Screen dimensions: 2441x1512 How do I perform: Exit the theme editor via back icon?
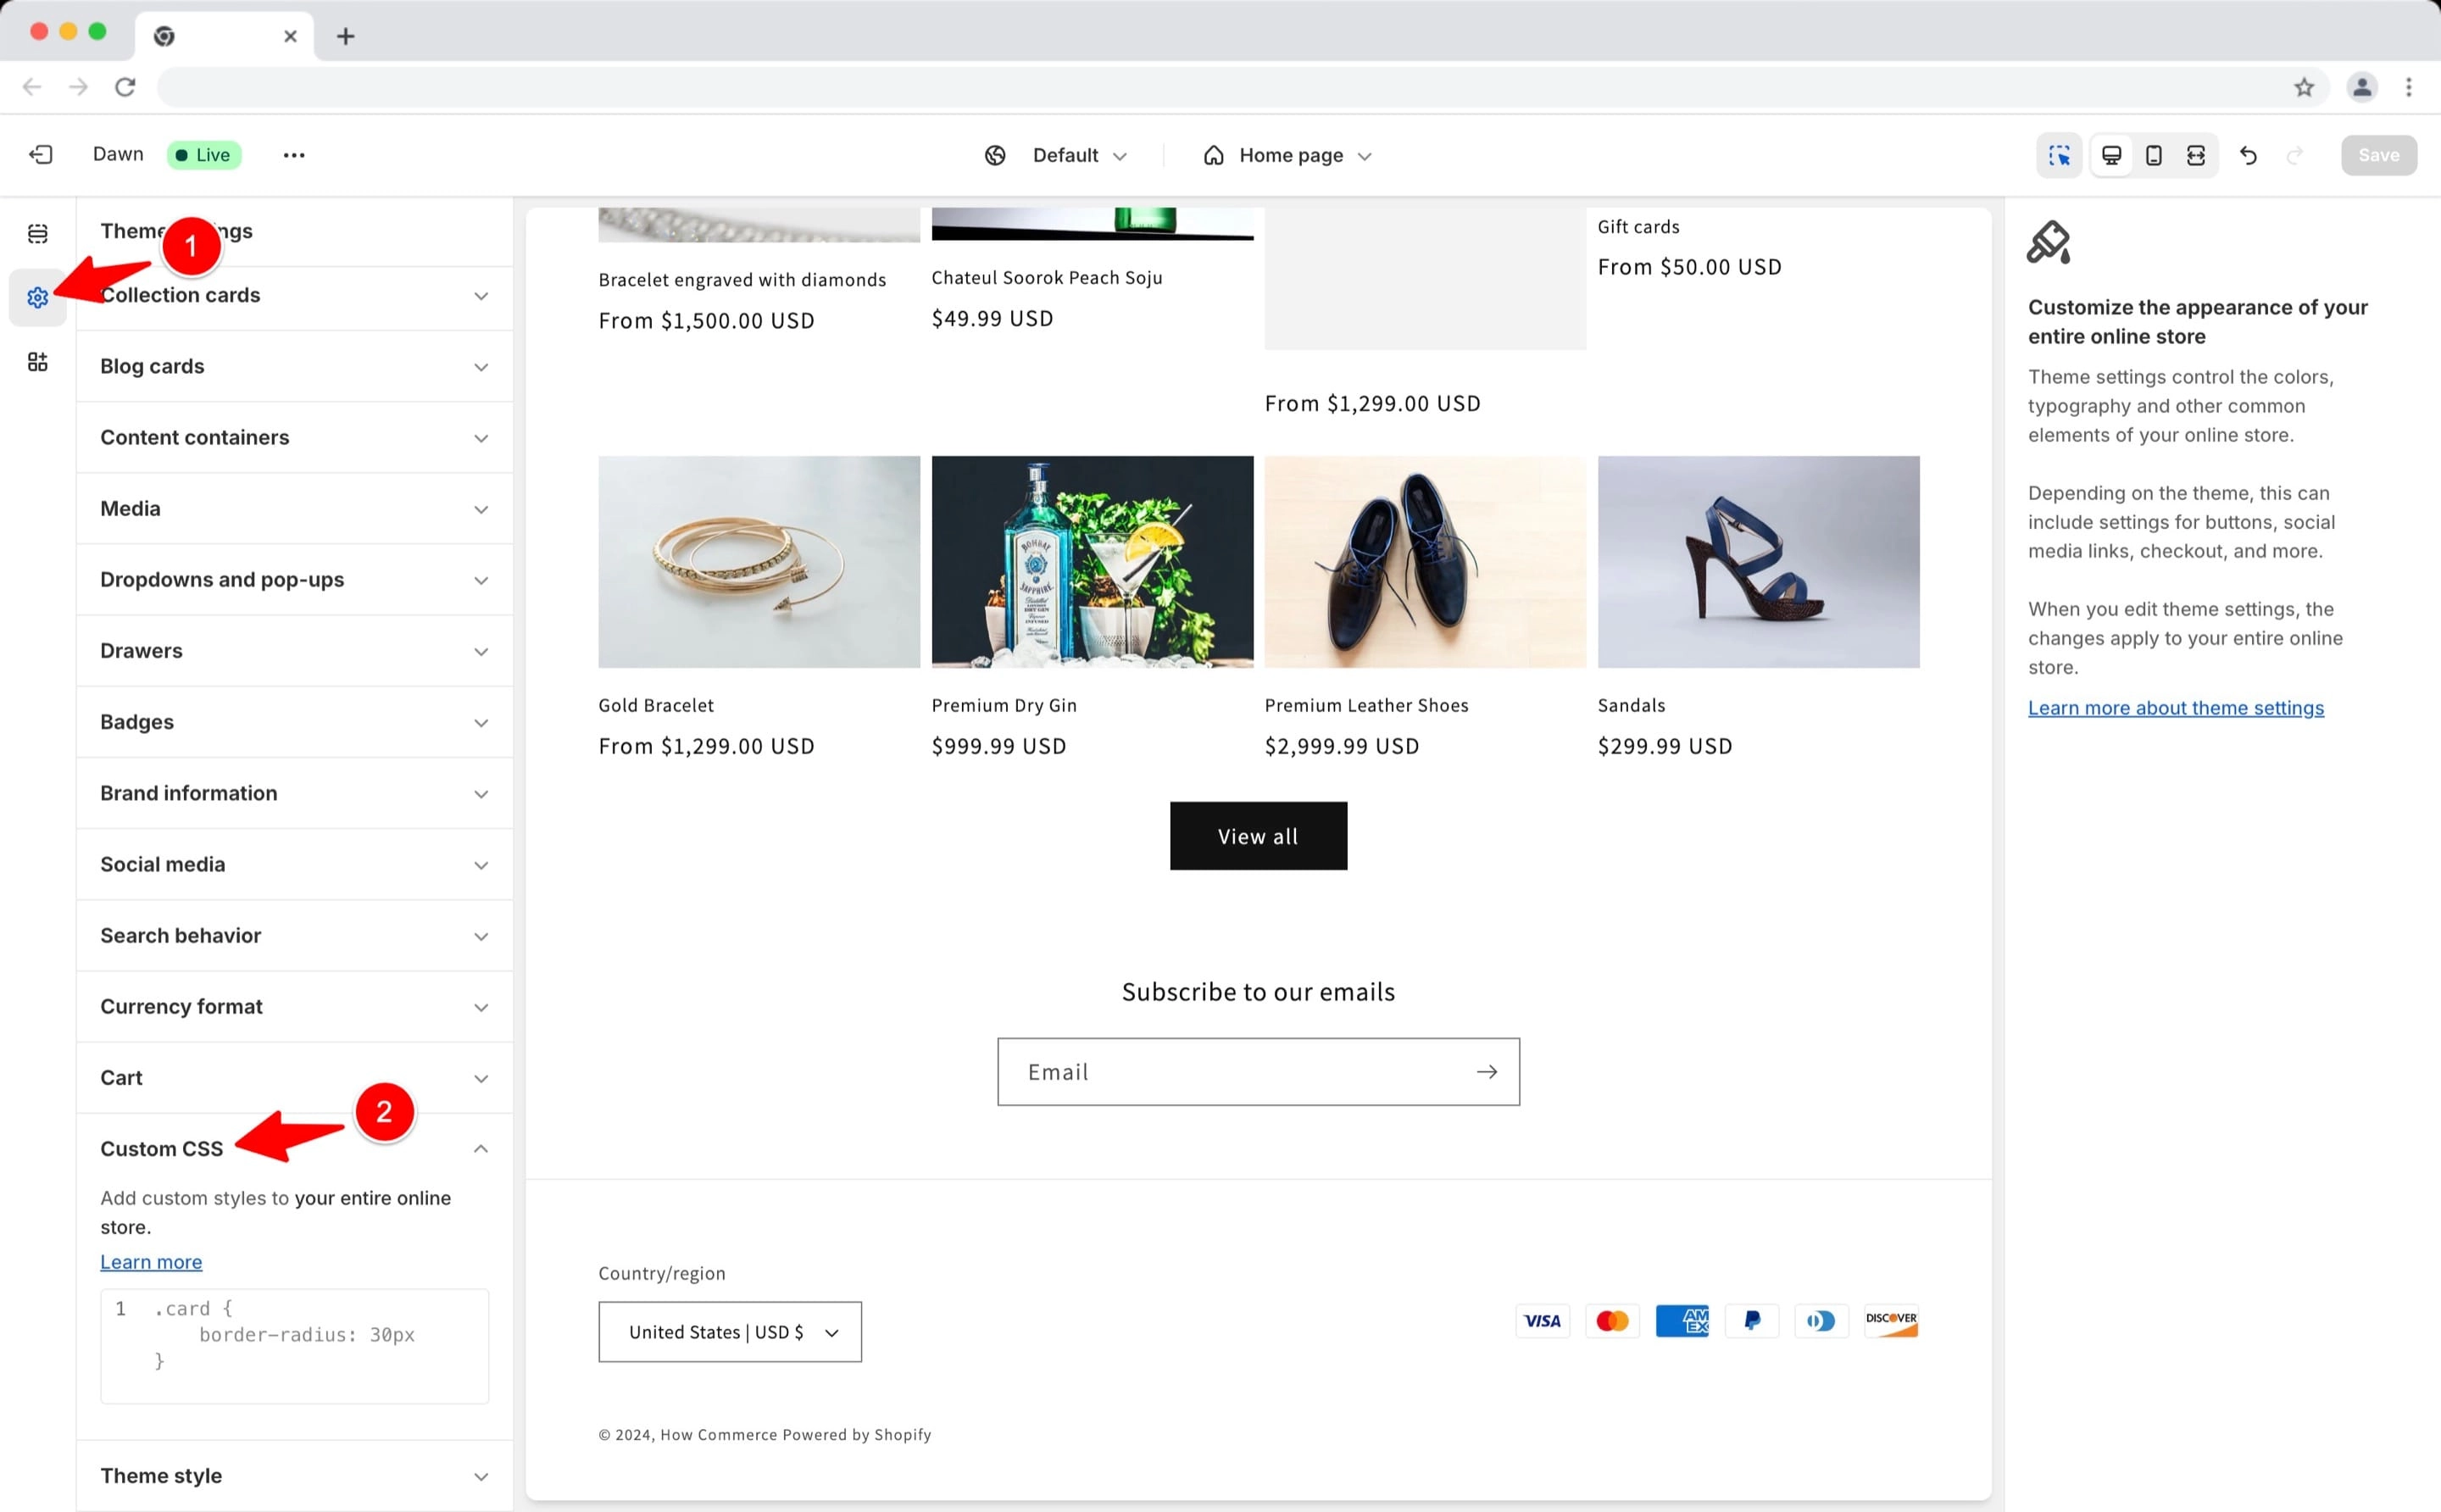coord(41,155)
